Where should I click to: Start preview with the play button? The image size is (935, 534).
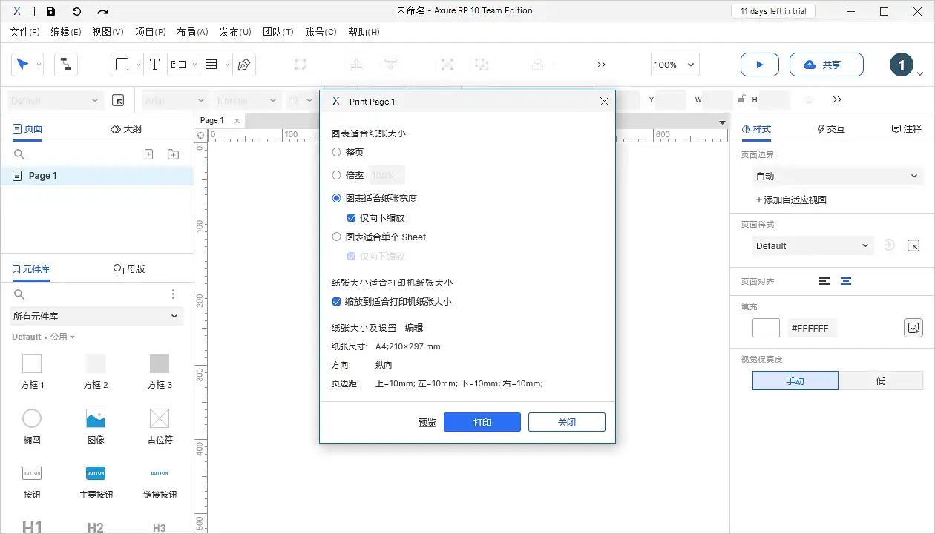[759, 65]
